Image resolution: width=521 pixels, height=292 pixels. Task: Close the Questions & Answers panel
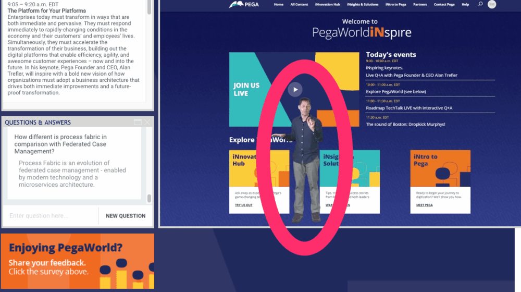pos(147,122)
